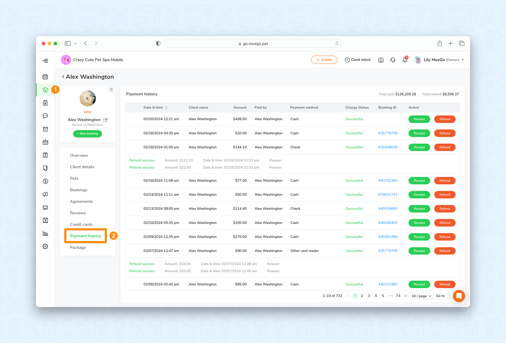Open the marketing megaphone icon
Viewport: 506px width, 343px height.
[x=45, y=194]
